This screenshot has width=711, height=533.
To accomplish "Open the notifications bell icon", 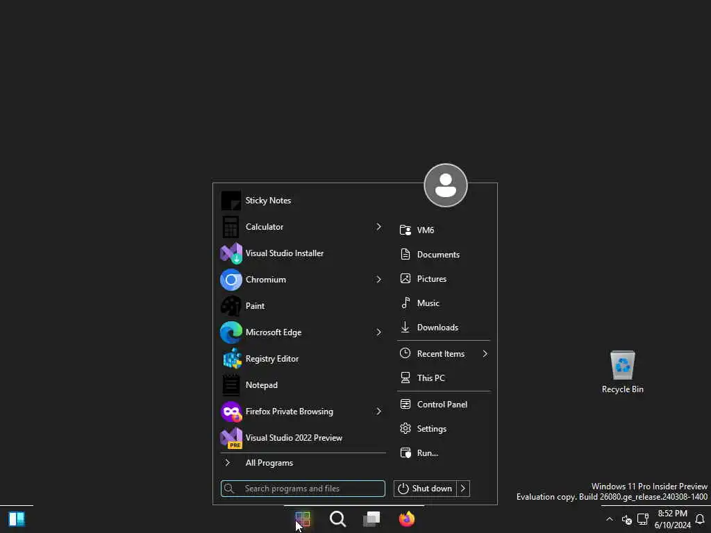I will click(x=700, y=519).
